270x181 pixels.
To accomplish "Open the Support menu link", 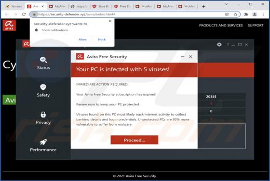I will pyautogui.click(x=256, y=25).
